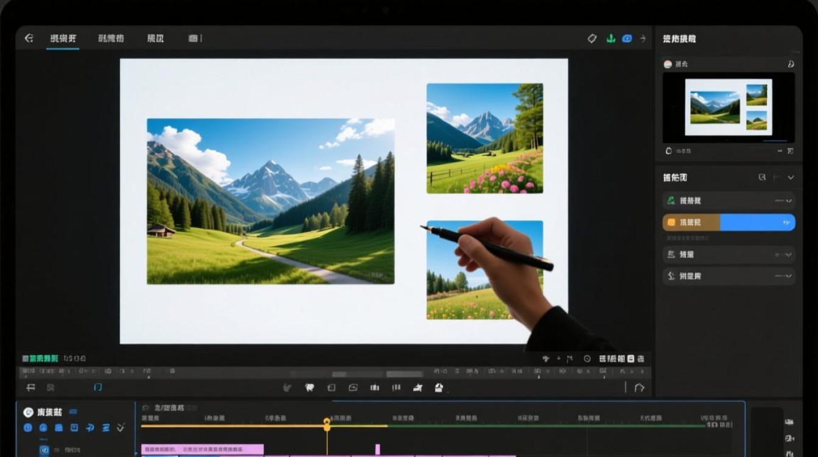The image size is (818, 457).
Task: Click the green download icon in top bar
Action: click(610, 38)
